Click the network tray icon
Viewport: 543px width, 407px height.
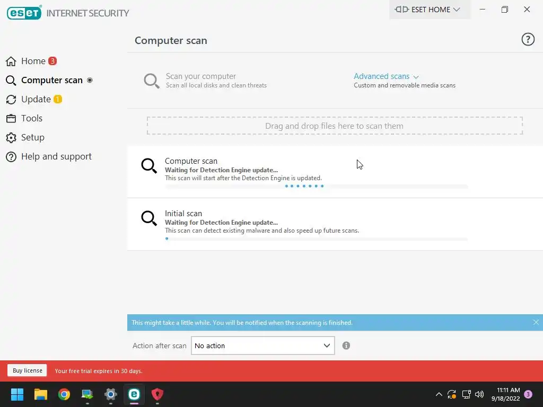[x=466, y=394]
